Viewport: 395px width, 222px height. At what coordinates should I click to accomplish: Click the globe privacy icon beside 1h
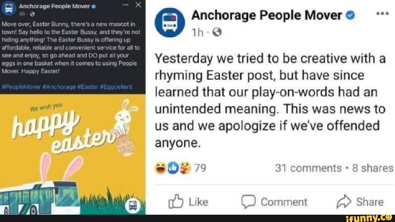click(x=217, y=32)
